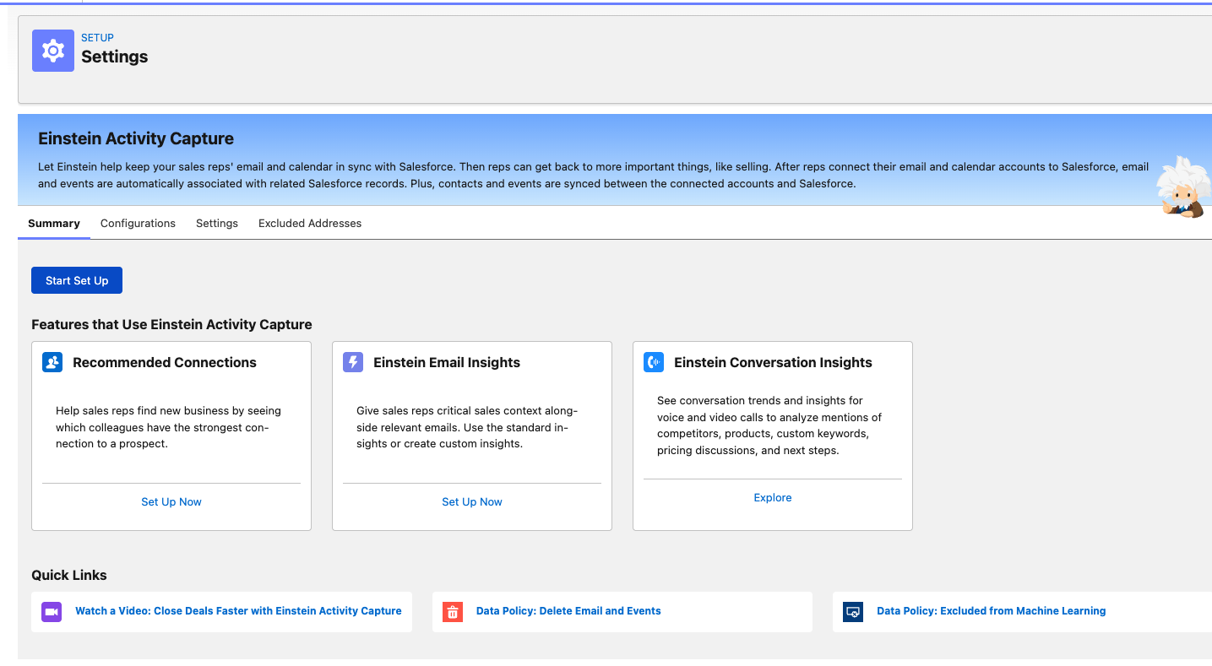
Task: Open the Settings tab
Action: pos(217,224)
